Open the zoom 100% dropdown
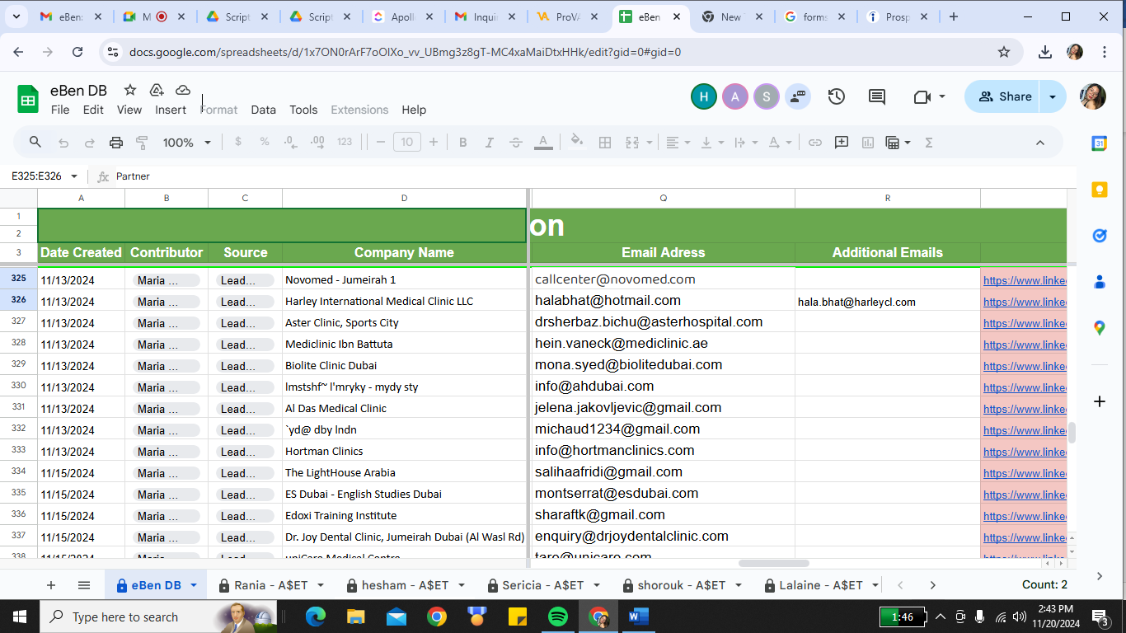The image size is (1126, 633). pyautogui.click(x=187, y=143)
